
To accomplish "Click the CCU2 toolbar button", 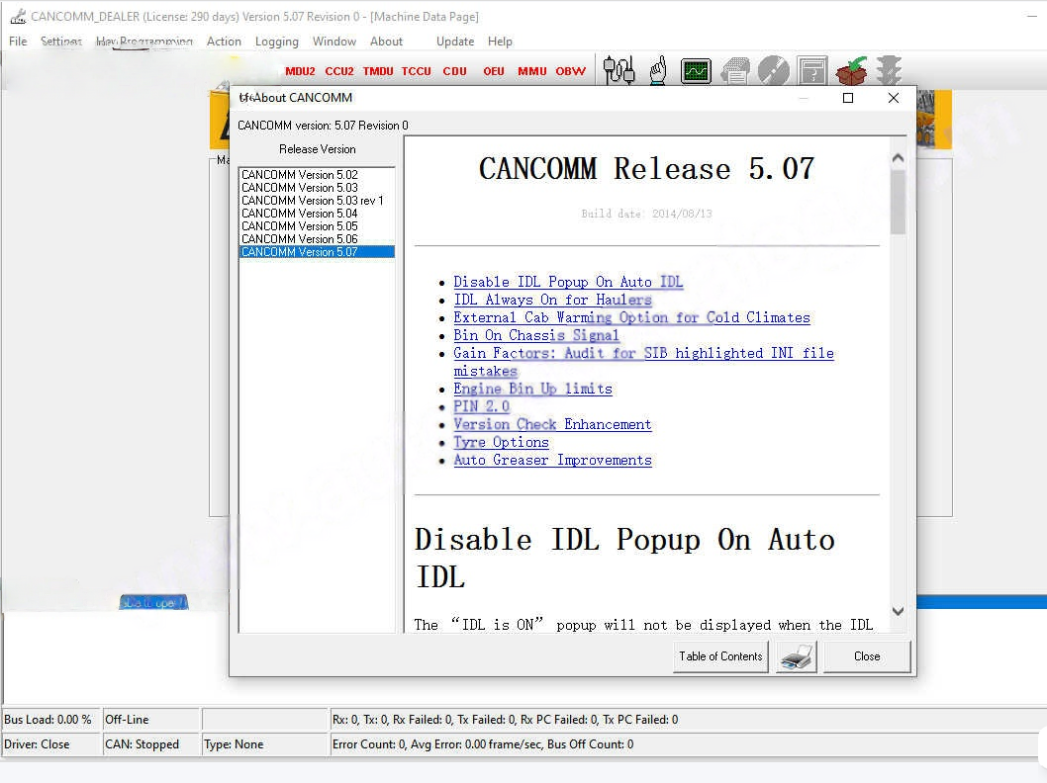I will 339,71.
